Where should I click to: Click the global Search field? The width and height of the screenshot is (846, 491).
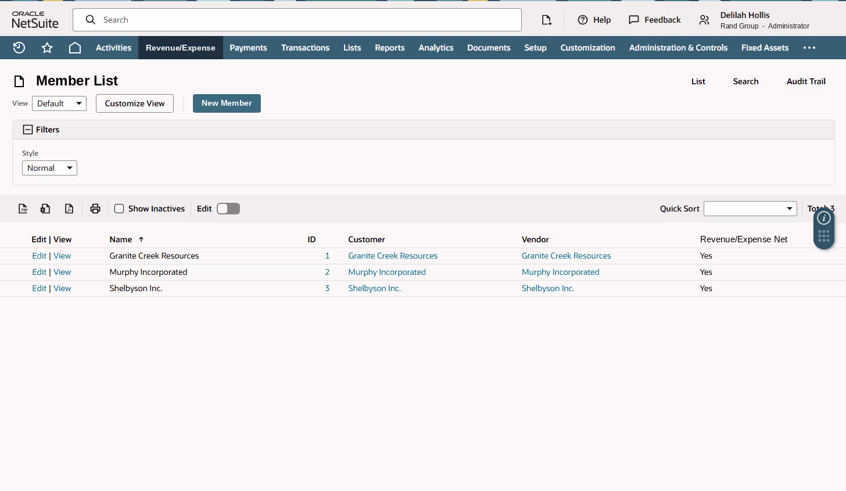click(297, 20)
